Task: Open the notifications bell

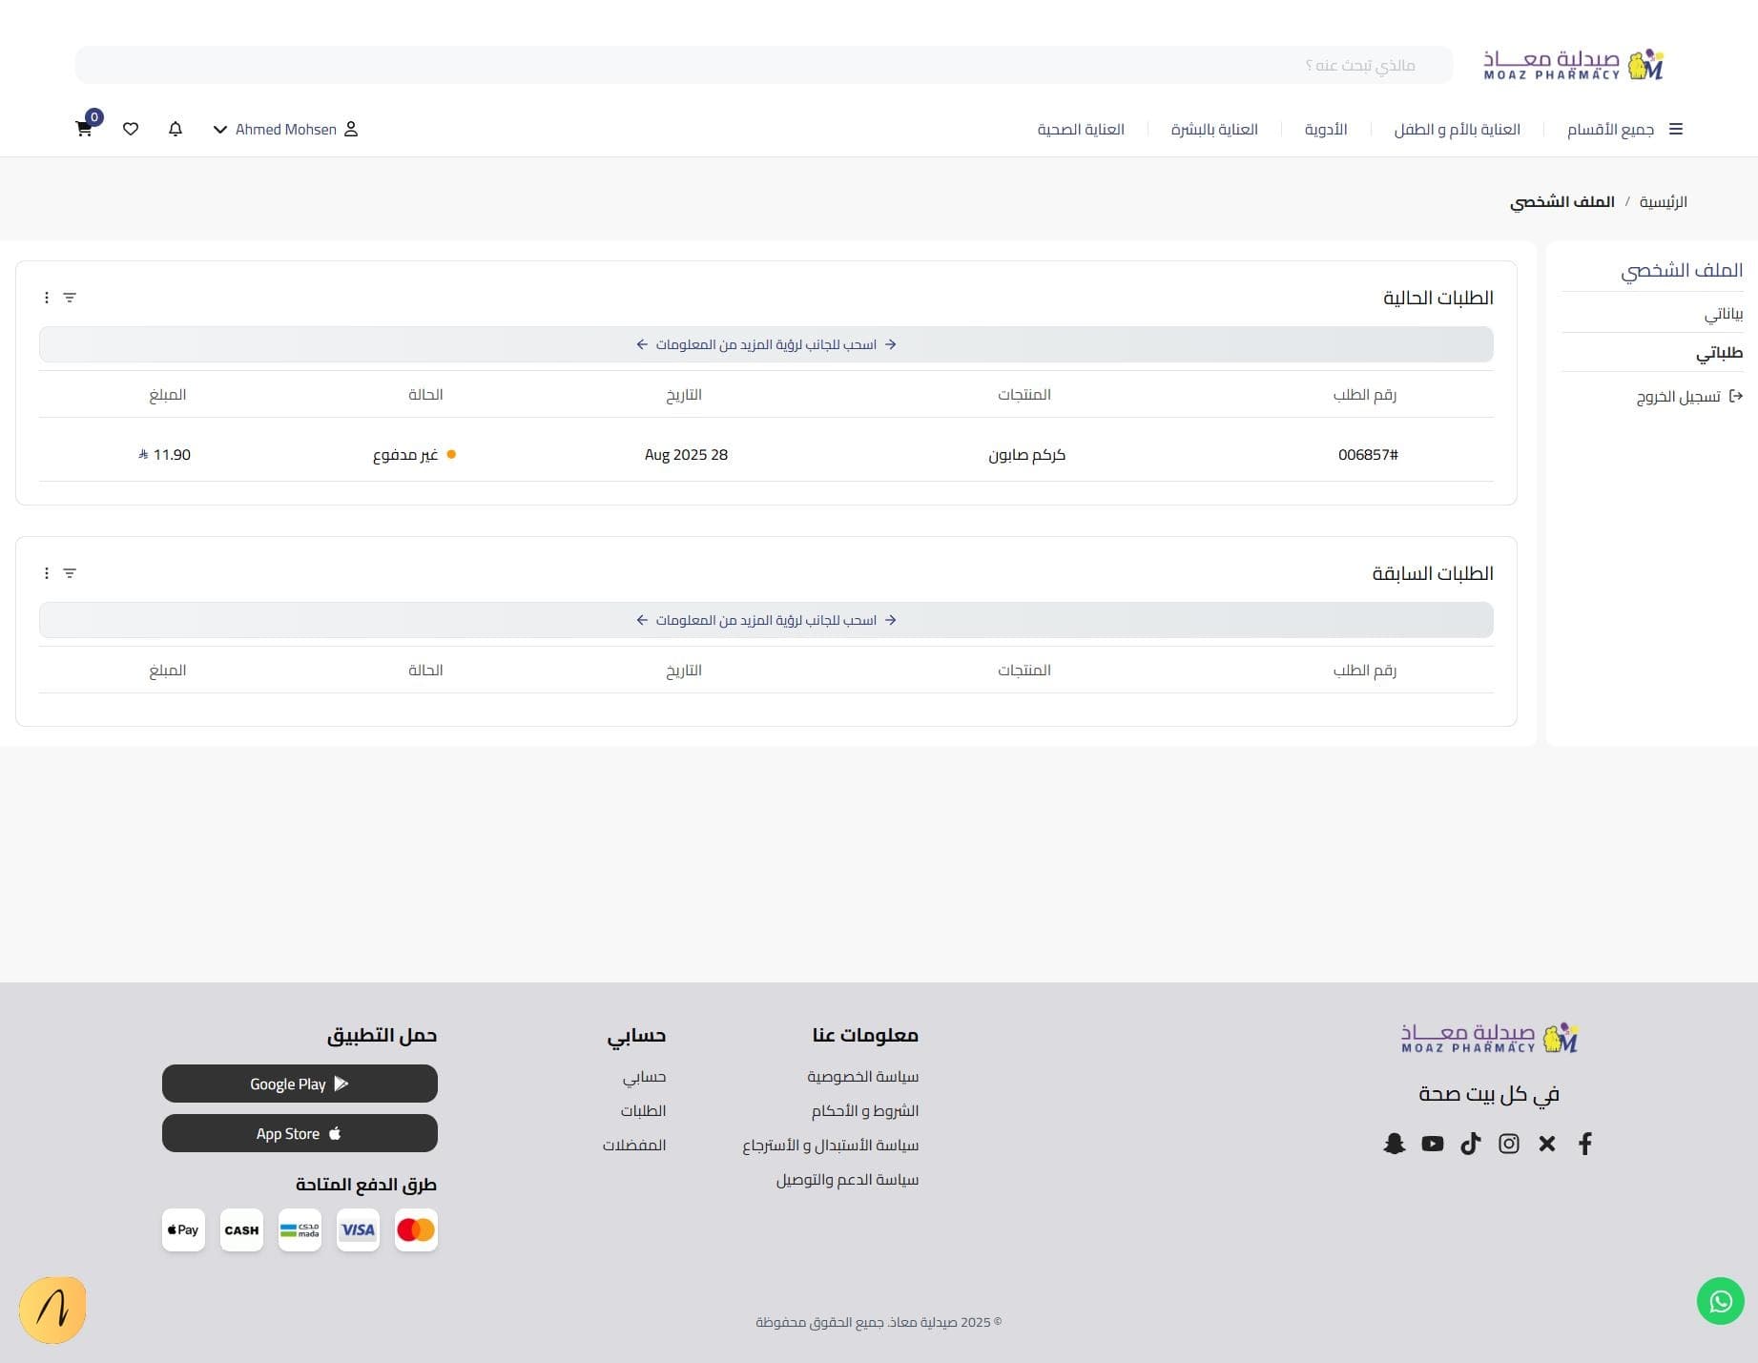Action: coord(176,129)
